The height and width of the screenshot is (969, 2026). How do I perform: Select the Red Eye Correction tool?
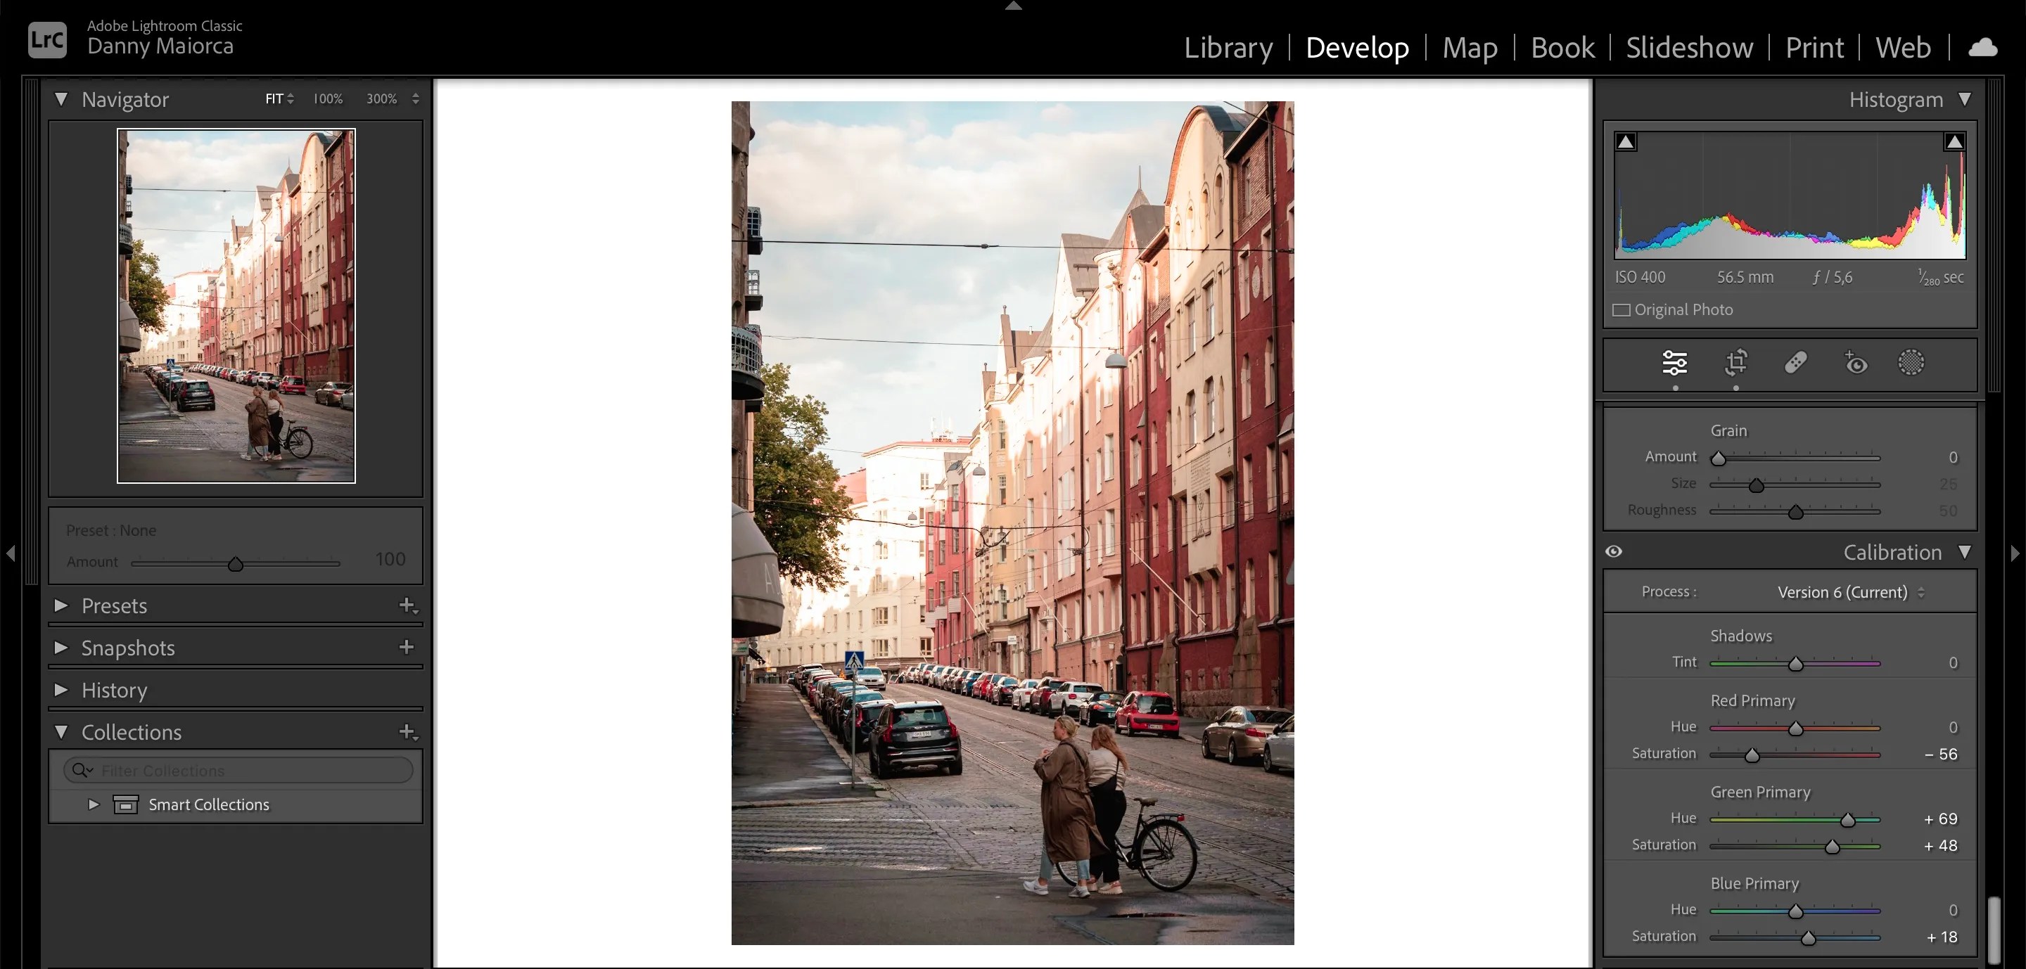tap(1855, 363)
